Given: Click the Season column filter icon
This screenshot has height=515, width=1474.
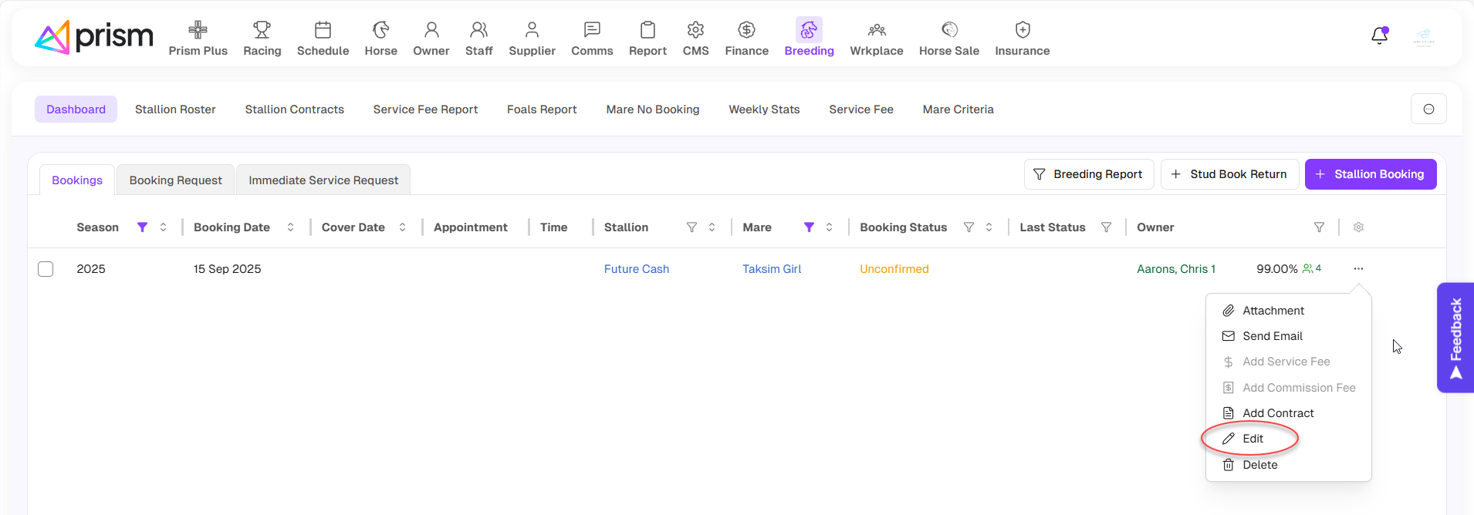Looking at the screenshot, I should point(142,227).
